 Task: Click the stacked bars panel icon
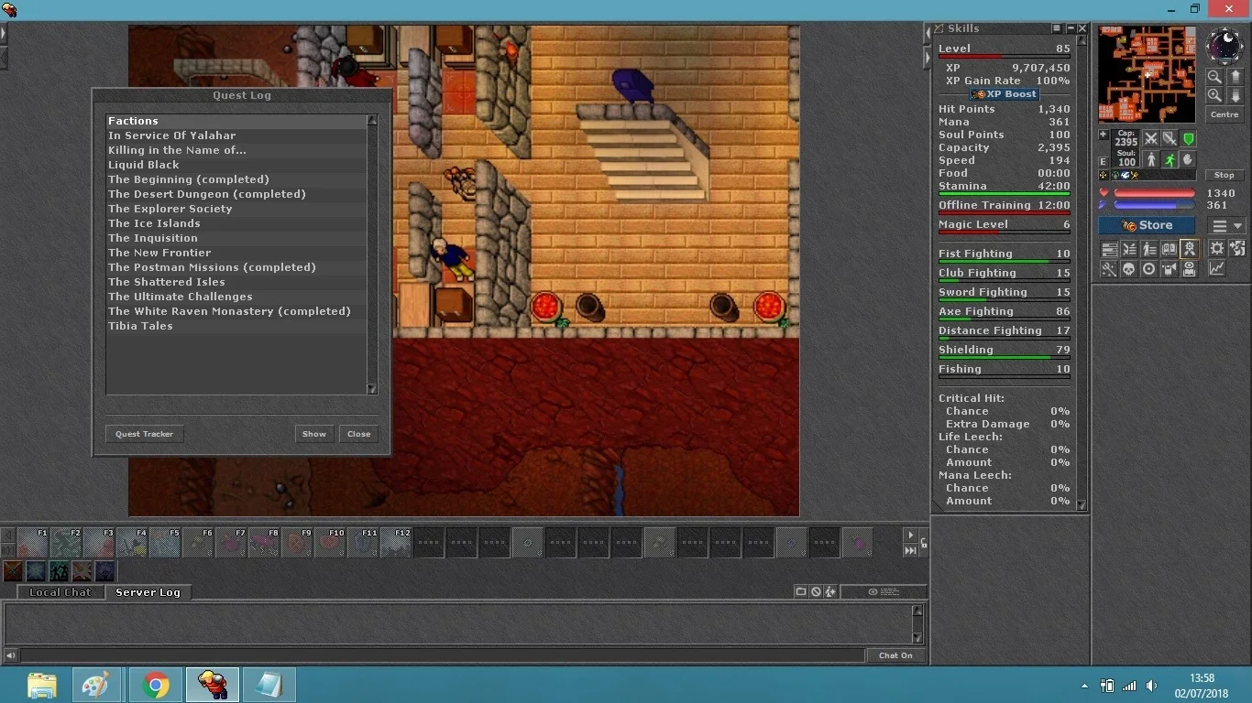pyautogui.click(x=1108, y=249)
